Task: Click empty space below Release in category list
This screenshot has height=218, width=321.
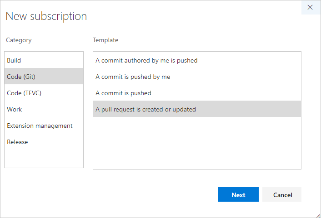Action: (x=44, y=158)
